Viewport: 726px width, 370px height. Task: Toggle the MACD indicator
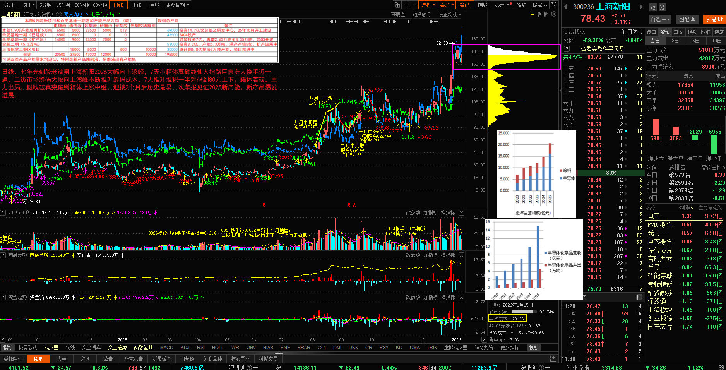167,348
